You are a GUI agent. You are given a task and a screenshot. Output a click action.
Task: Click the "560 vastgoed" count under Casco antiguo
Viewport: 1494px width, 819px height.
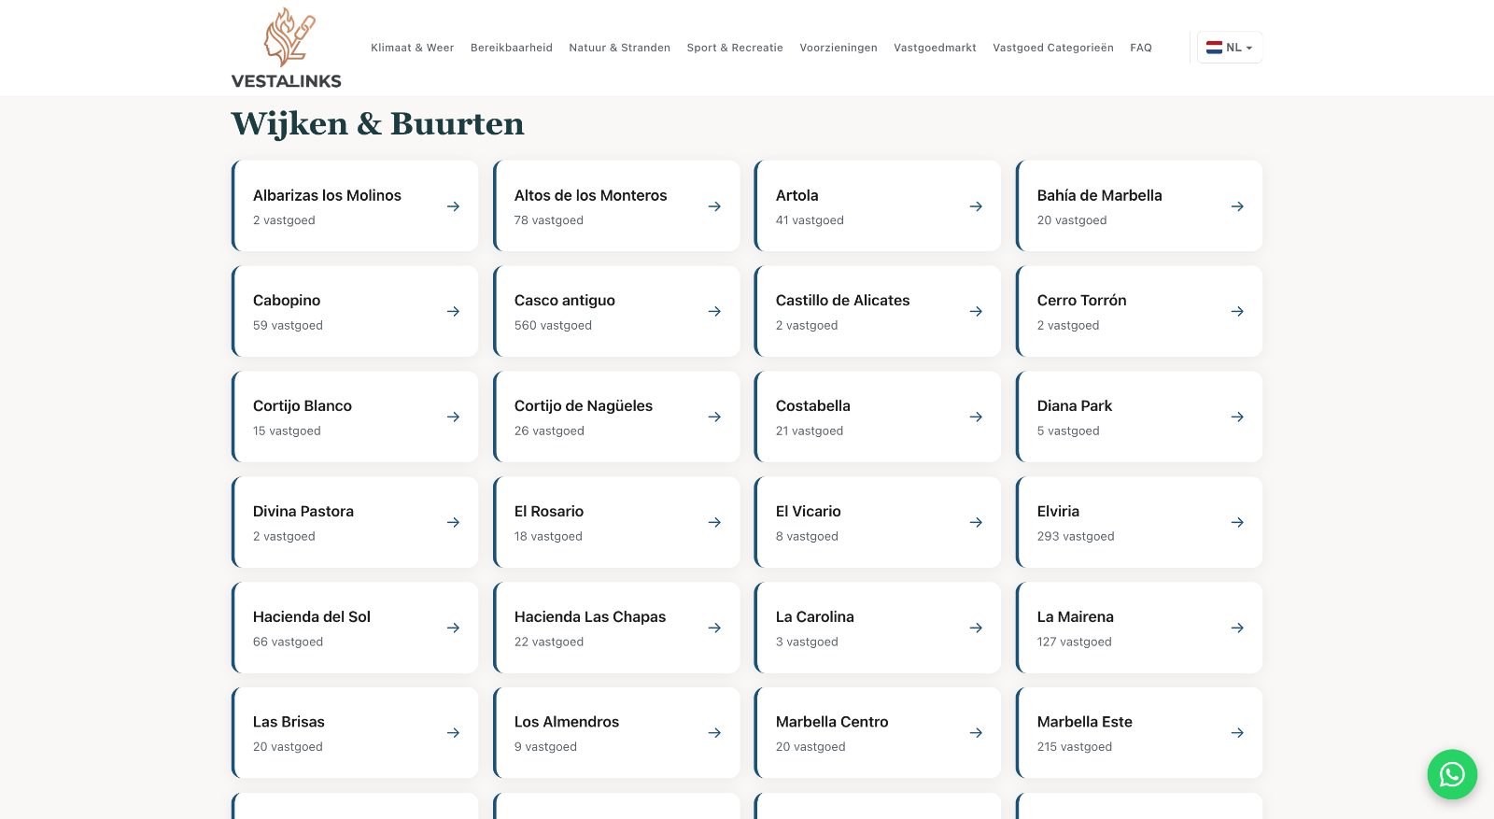point(553,325)
